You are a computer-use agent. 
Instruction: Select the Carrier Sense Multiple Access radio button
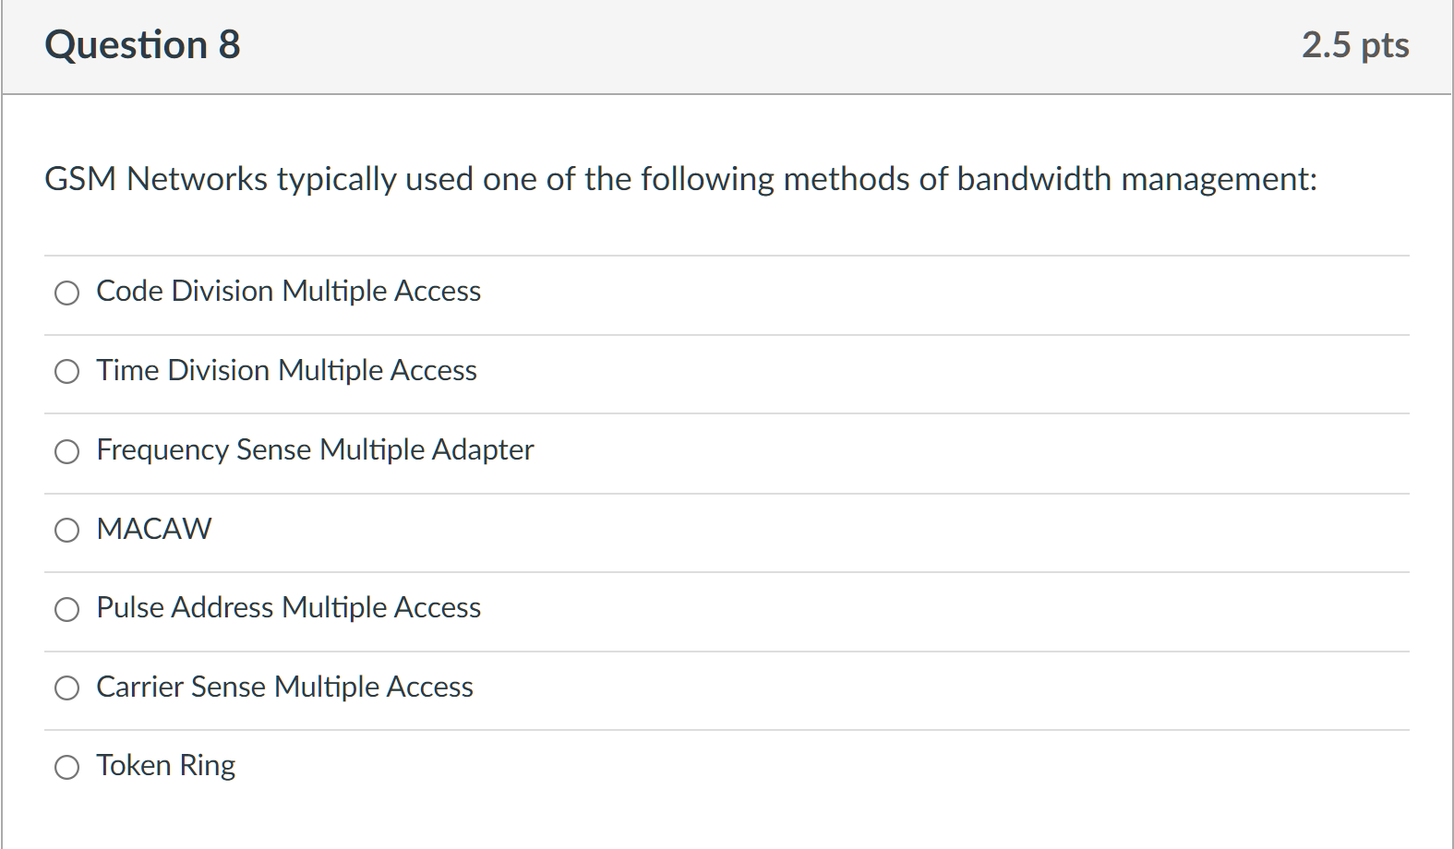click(66, 688)
